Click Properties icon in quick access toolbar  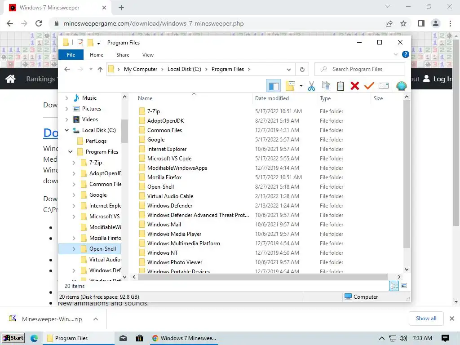click(x=80, y=43)
